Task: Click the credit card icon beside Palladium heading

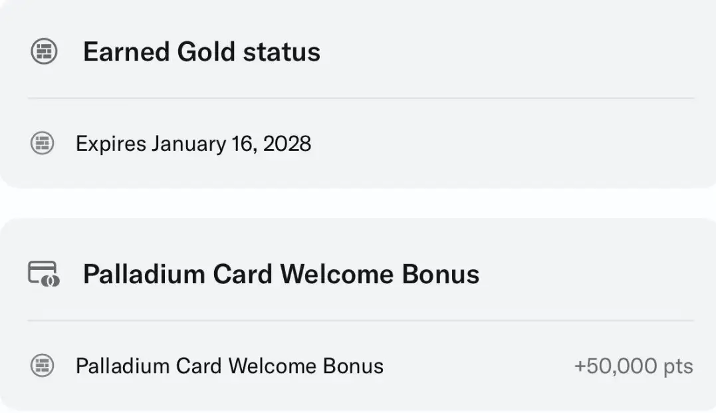Action: [x=44, y=273]
